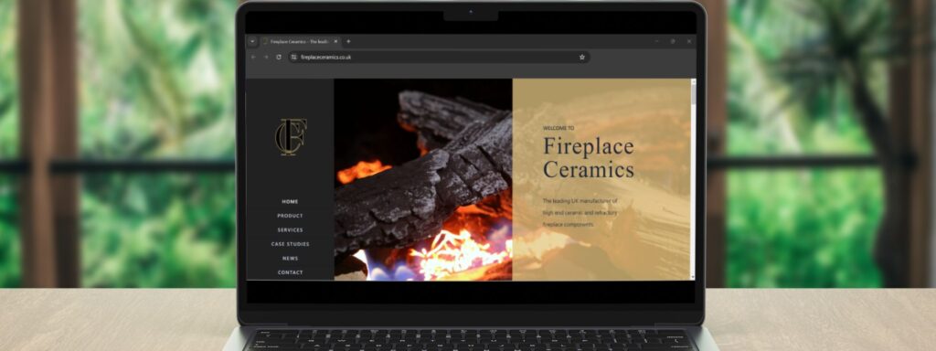Go to HOME in sidebar menu
Screen dimensions: 936x351
click(x=290, y=202)
